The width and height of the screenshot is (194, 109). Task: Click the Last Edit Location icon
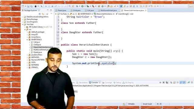(152, 6)
